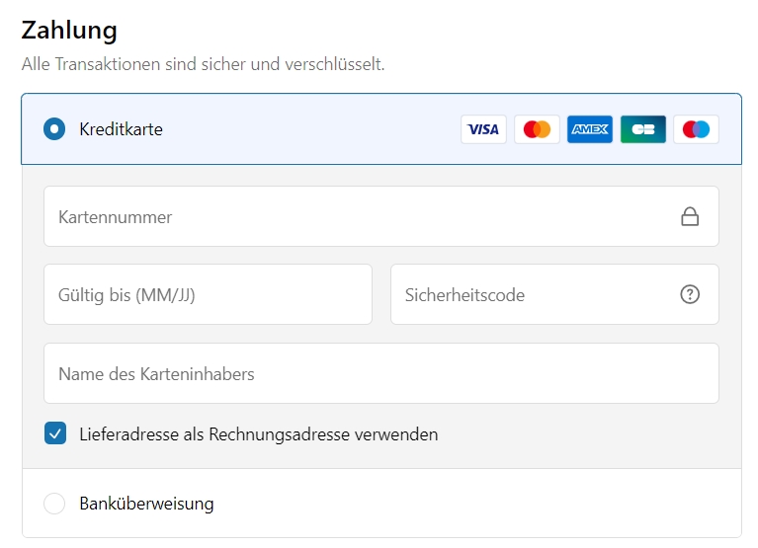Viewport: 758px width, 548px height.
Task: Click the Lieferadresse als Rechnungsadresse verwenden label
Action: (259, 434)
